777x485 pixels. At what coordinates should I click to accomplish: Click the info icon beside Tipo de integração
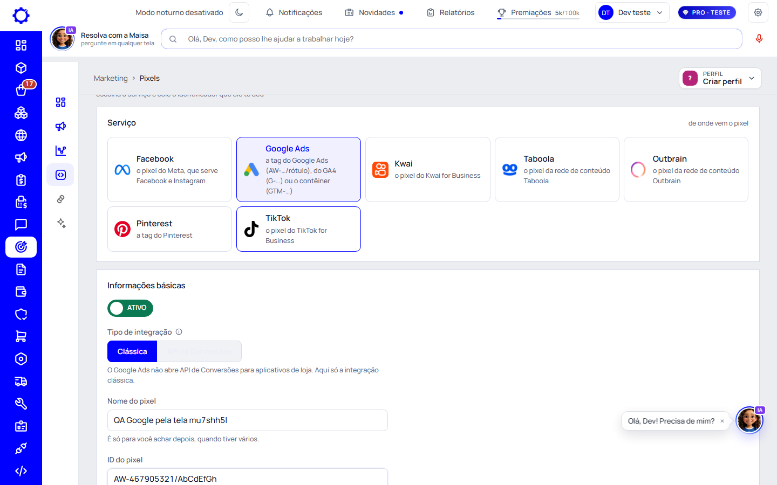(179, 332)
